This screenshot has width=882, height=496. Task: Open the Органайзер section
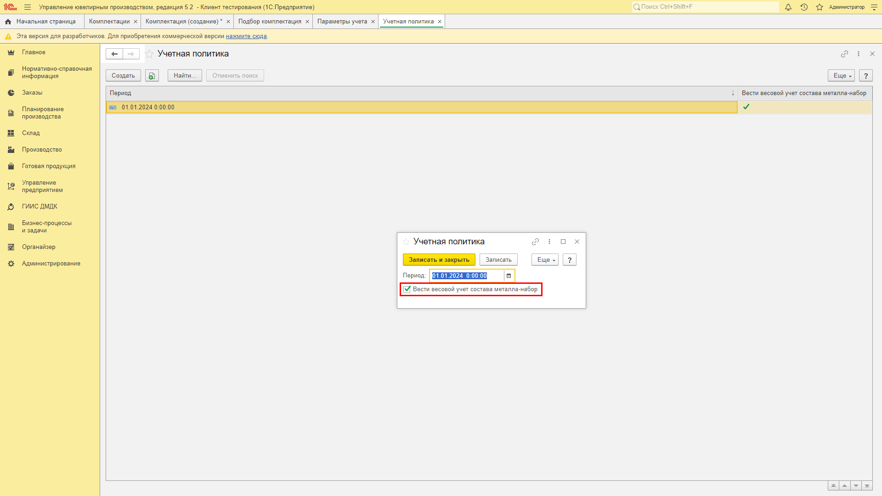[39, 247]
